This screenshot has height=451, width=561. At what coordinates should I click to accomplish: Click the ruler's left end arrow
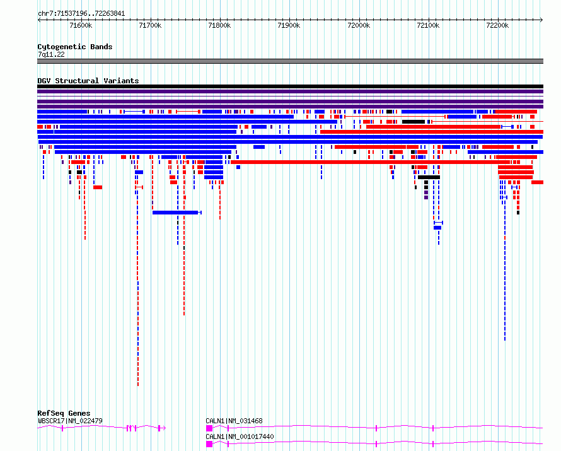pyautogui.click(x=39, y=20)
